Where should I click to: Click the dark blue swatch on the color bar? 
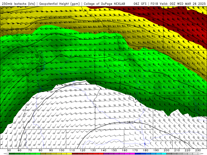click(138, 154)
